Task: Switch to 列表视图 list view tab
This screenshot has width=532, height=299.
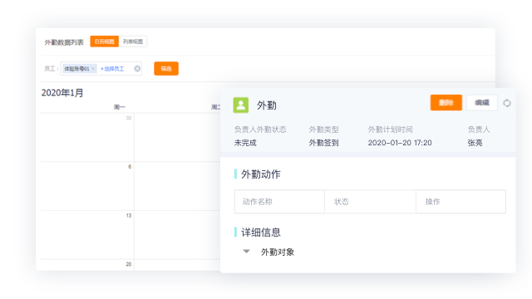Action: coord(133,42)
